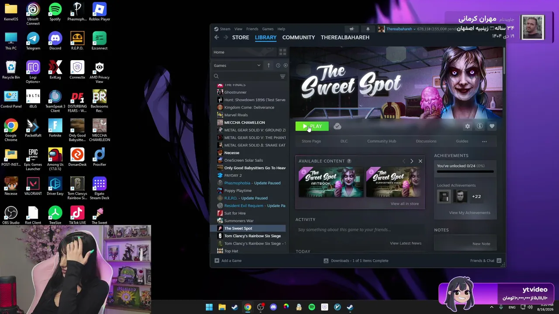Show next available content arrow
This screenshot has height=314, width=559.
pyautogui.click(x=412, y=161)
